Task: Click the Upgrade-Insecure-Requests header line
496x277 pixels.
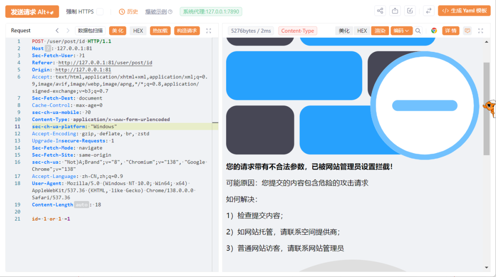Action: click(73, 141)
